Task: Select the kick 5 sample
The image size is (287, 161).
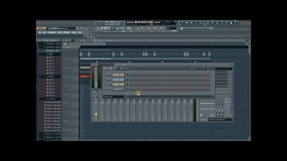Action: 51,93
